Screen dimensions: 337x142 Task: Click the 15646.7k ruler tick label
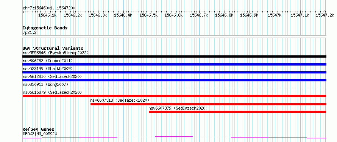[x=199, y=15]
